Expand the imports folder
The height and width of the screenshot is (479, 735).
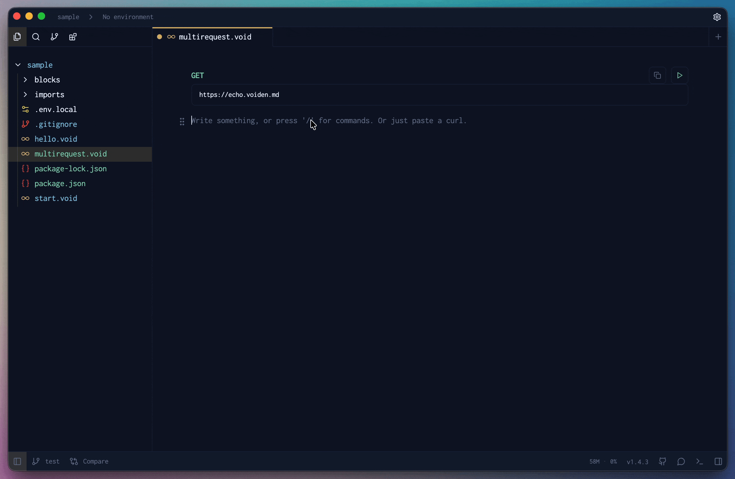[25, 94]
